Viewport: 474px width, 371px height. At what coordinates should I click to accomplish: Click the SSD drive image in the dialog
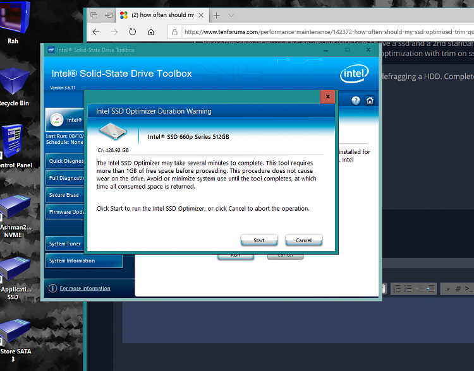click(x=113, y=131)
